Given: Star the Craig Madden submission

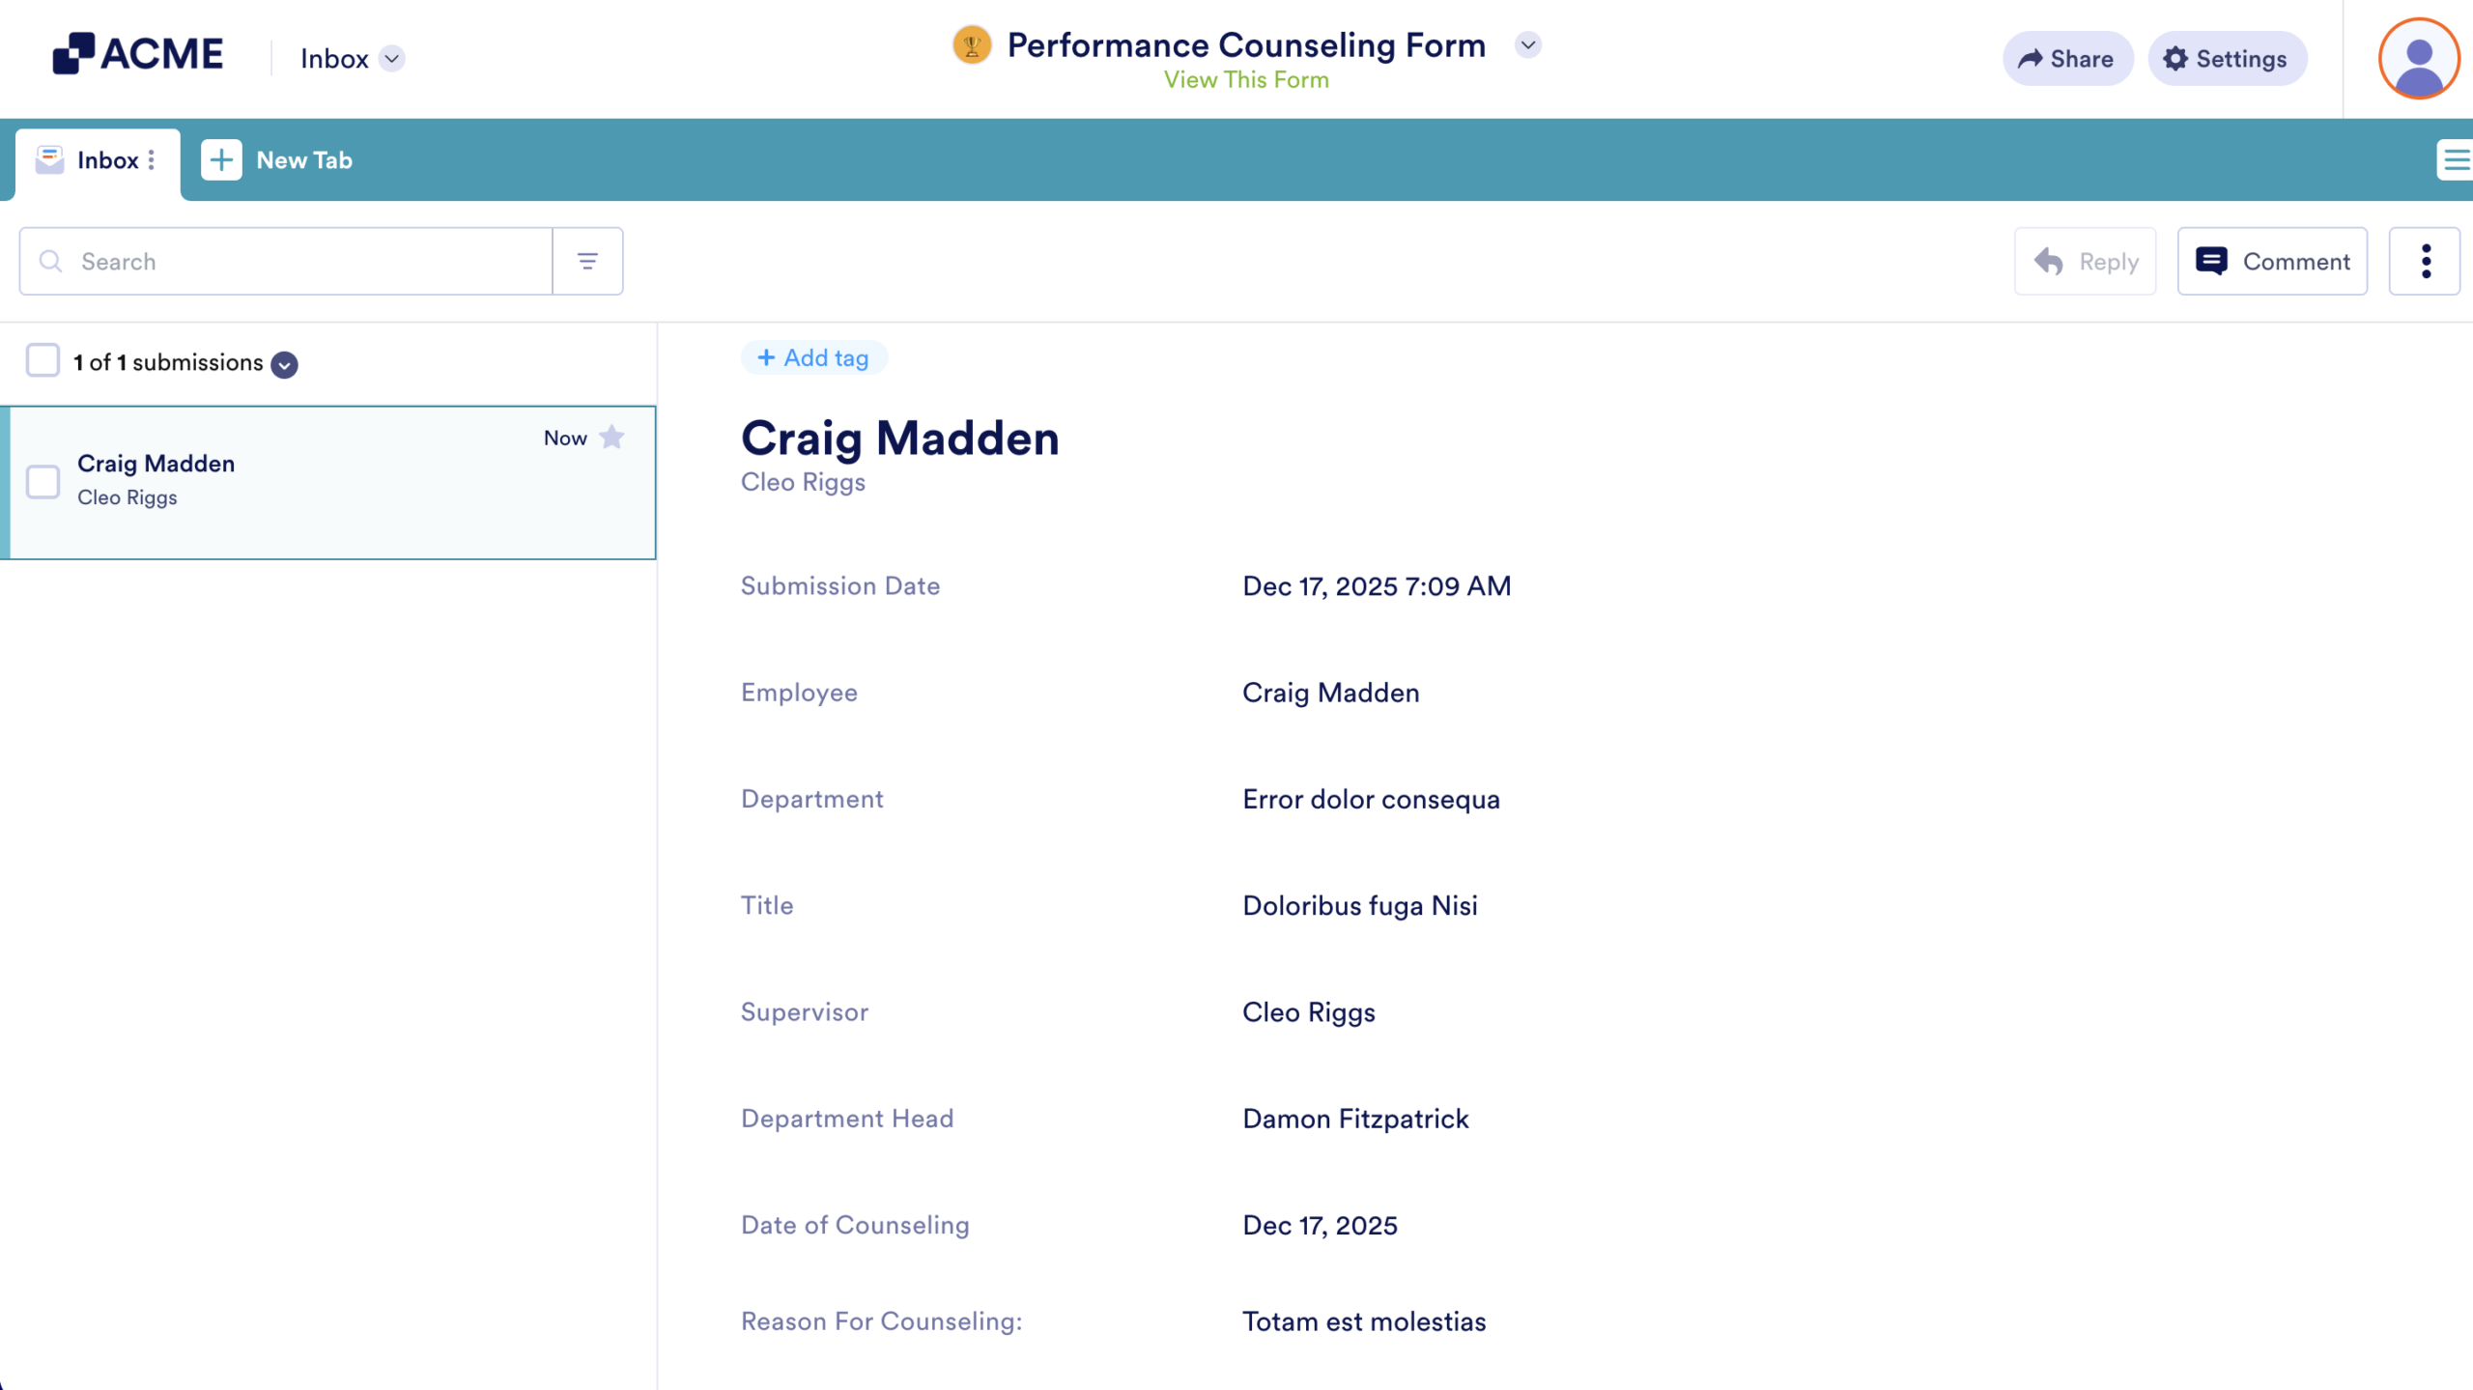Looking at the screenshot, I should pos(611,437).
